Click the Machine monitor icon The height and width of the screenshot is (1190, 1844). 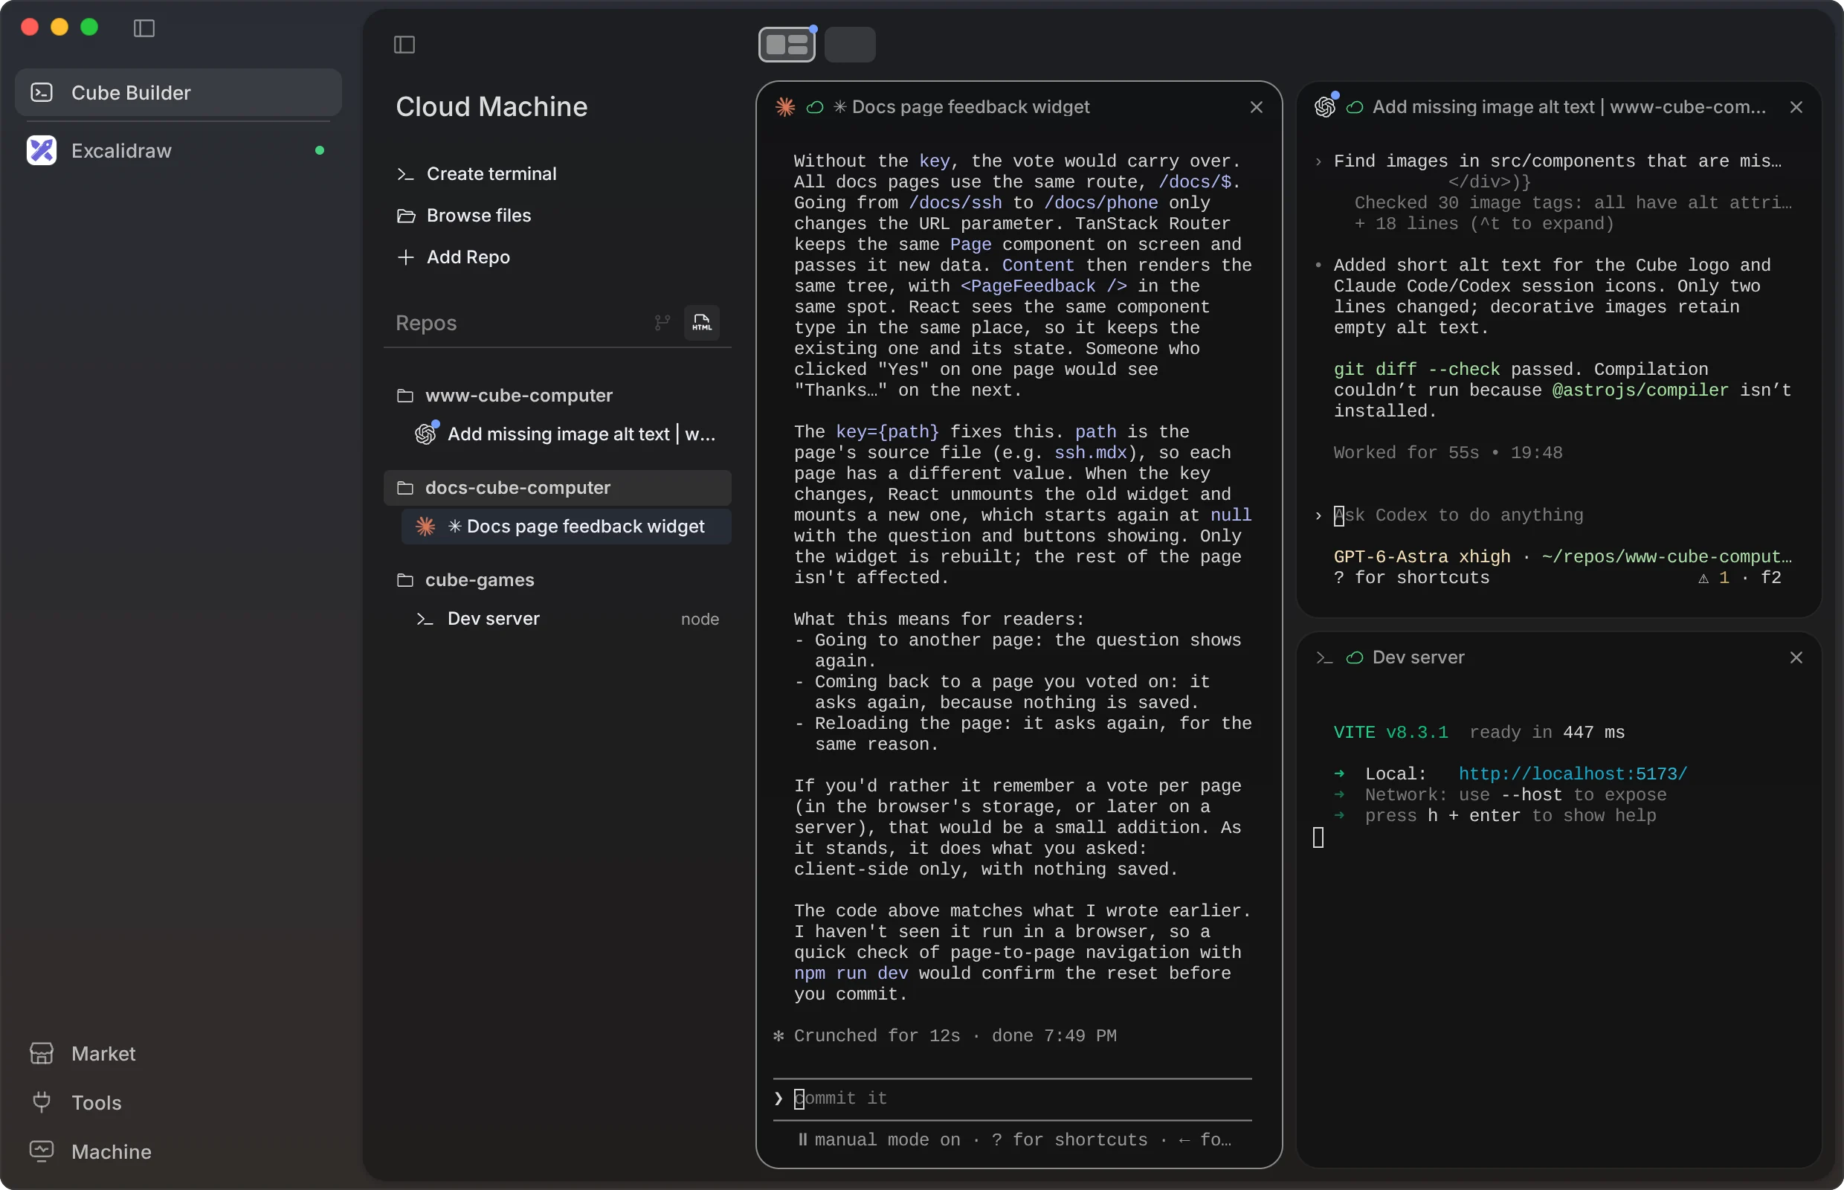pyautogui.click(x=42, y=1151)
